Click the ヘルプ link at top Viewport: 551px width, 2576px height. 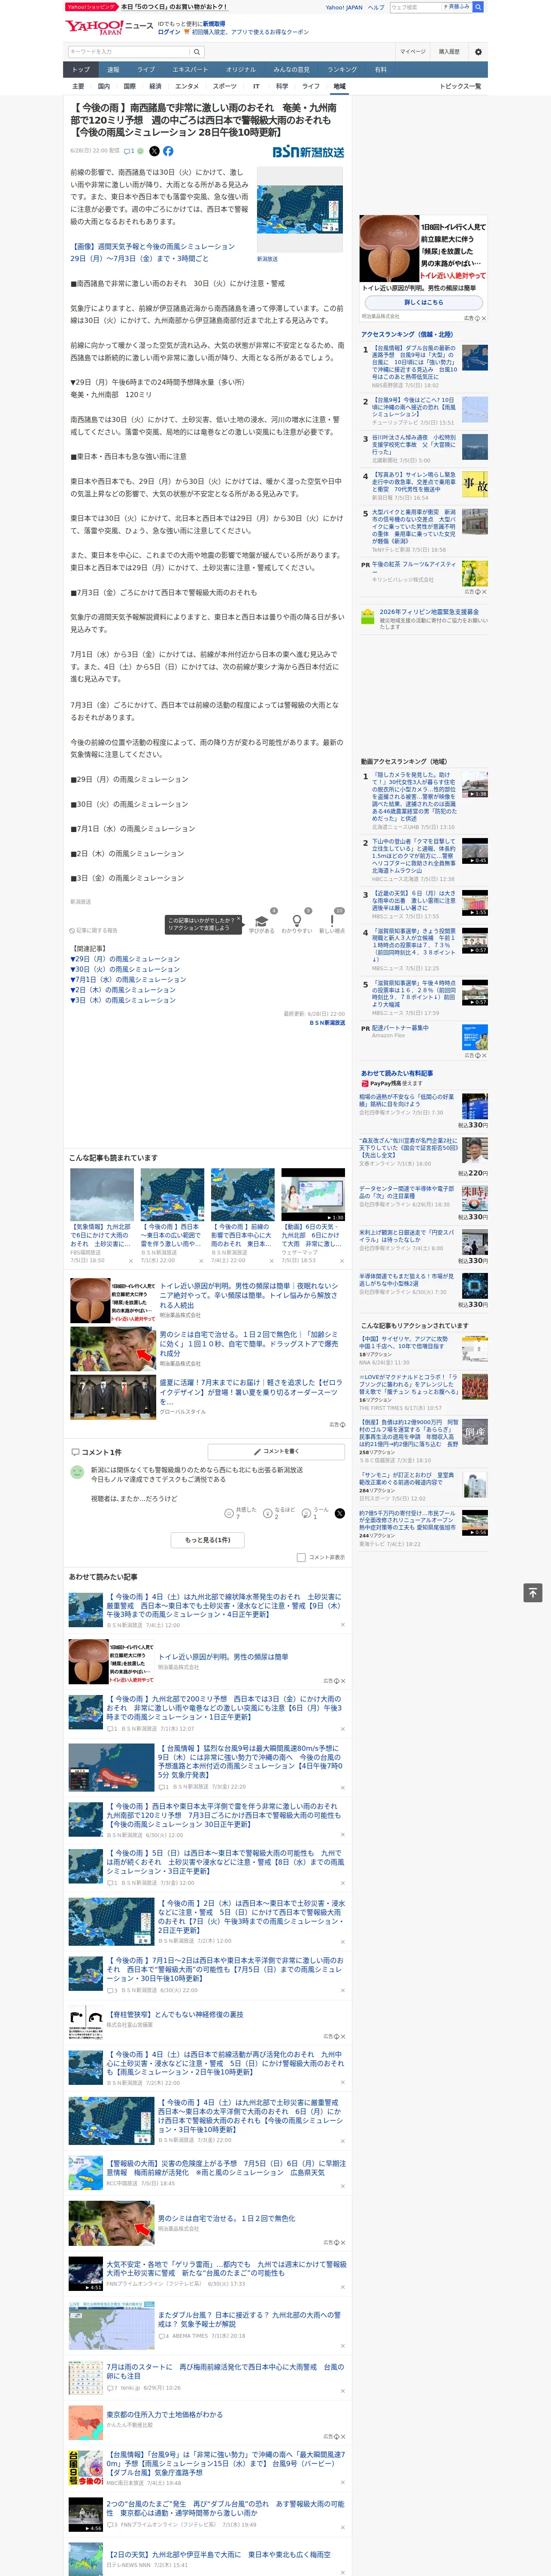(376, 7)
